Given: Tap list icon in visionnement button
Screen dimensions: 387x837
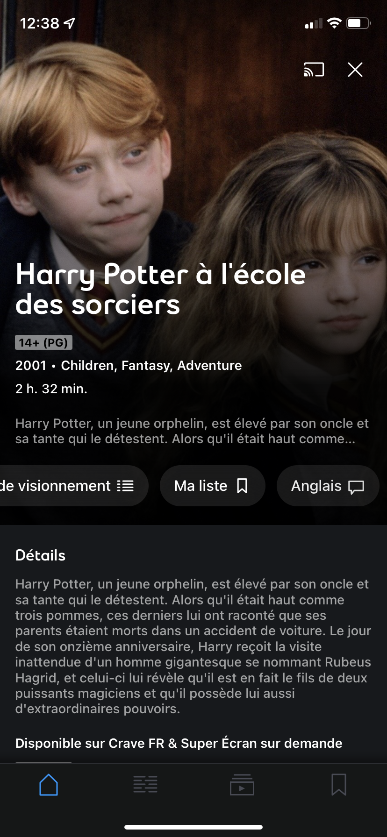Looking at the screenshot, I should (x=125, y=486).
